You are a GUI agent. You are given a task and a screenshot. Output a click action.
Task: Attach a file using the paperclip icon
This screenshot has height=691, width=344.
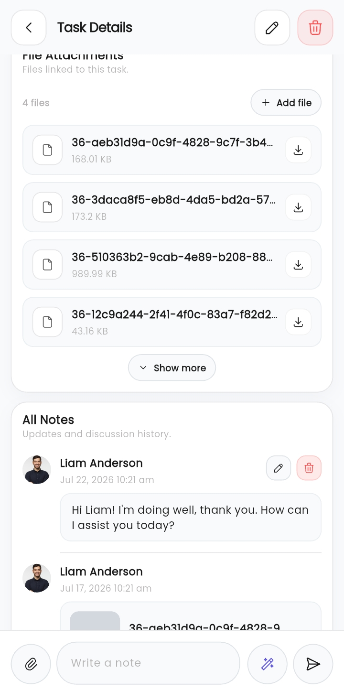click(x=31, y=663)
